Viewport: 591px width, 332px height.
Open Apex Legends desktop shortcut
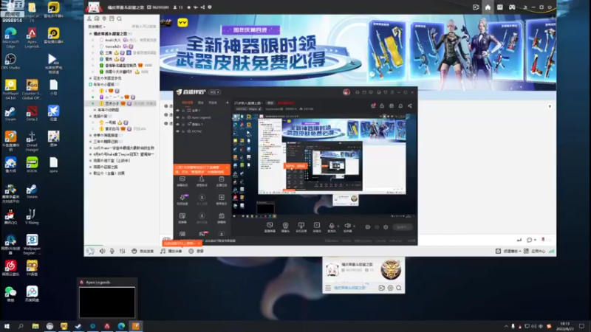[x=32, y=38]
